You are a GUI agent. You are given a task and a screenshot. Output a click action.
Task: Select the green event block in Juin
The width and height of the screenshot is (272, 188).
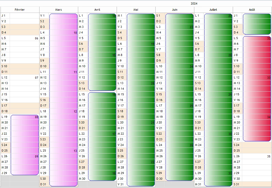click(x=180, y=97)
